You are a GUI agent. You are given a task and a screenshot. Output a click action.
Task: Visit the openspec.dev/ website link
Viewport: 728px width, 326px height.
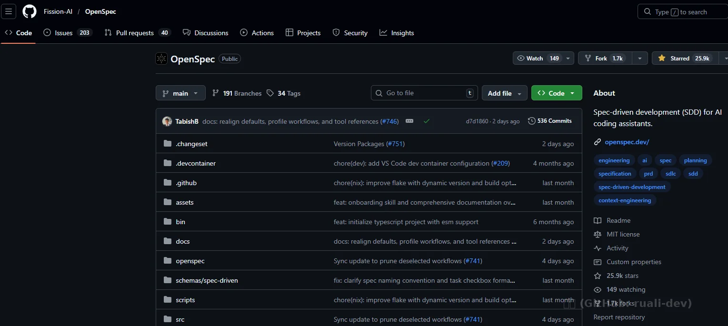coord(627,142)
